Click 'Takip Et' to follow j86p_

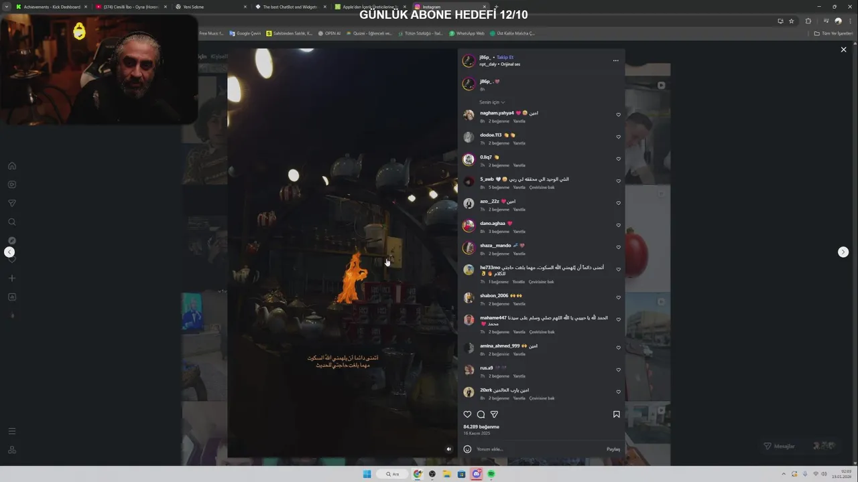pyautogui.click(x=505, y=58)
